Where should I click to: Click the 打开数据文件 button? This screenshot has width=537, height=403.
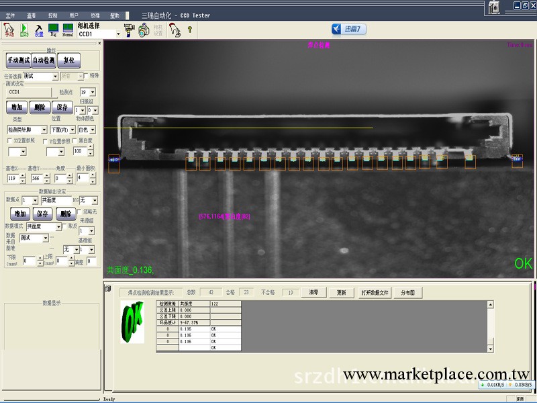(x=375, y=292)
